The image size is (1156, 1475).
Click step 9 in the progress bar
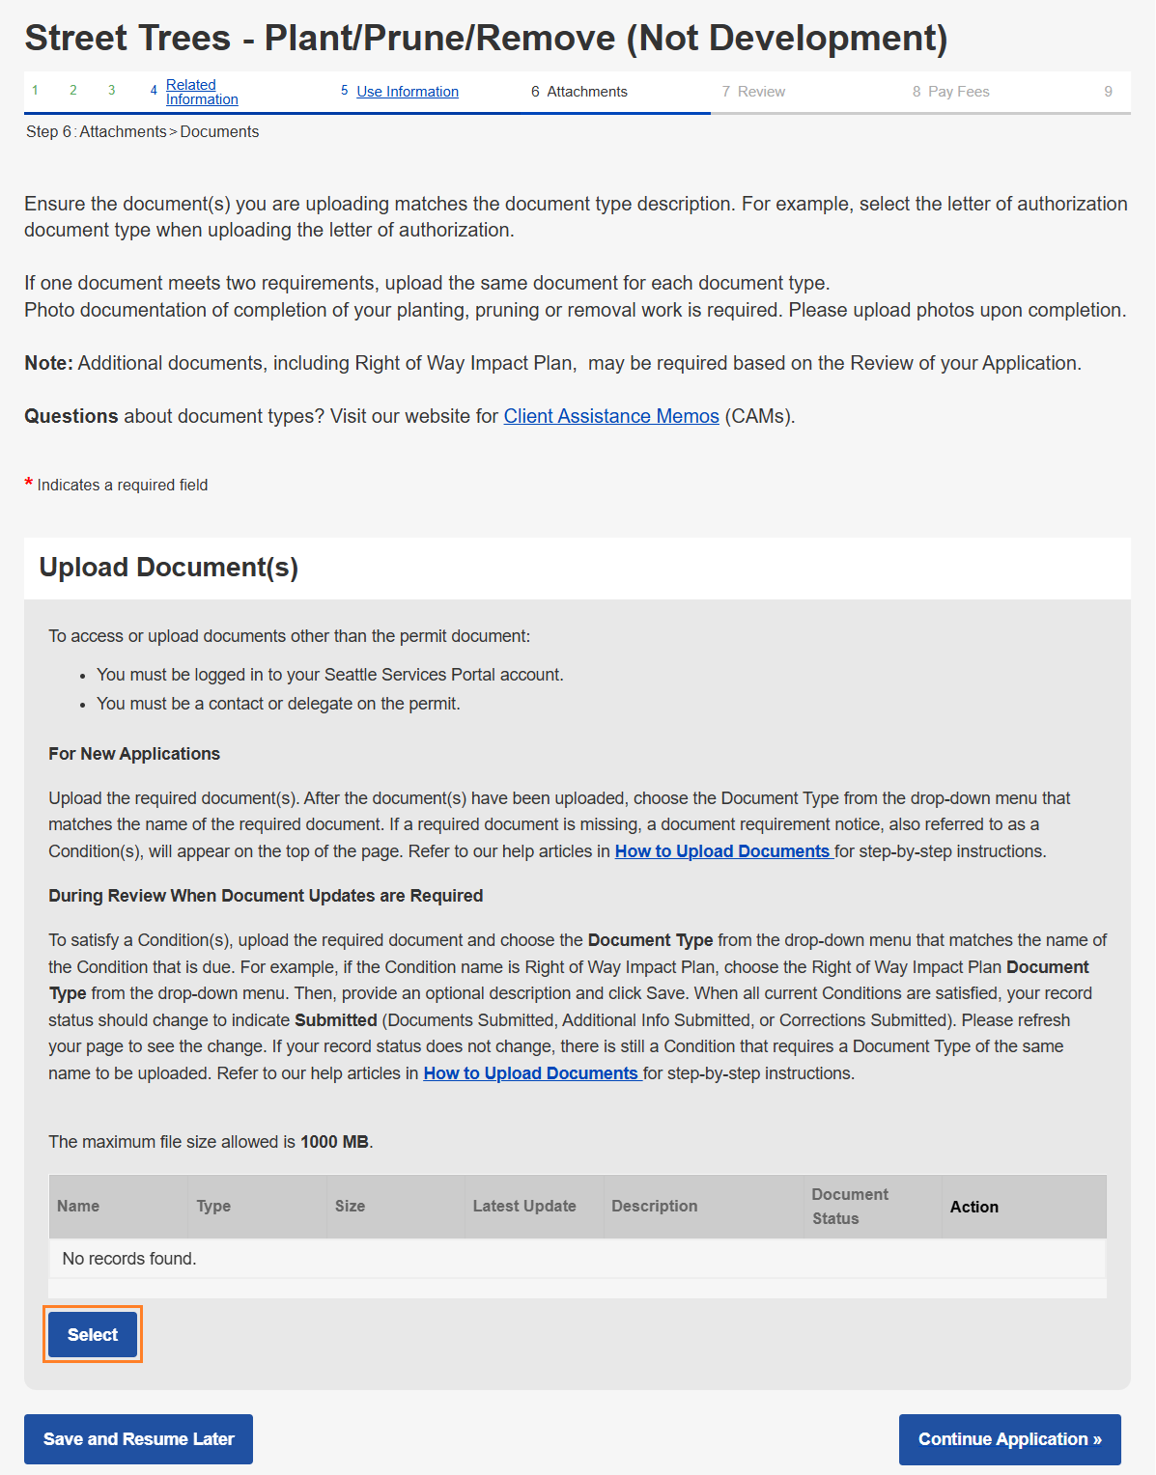tap(1108, 92)
